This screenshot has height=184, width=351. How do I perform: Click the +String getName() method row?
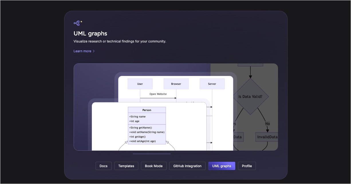[x=141, y=128]
